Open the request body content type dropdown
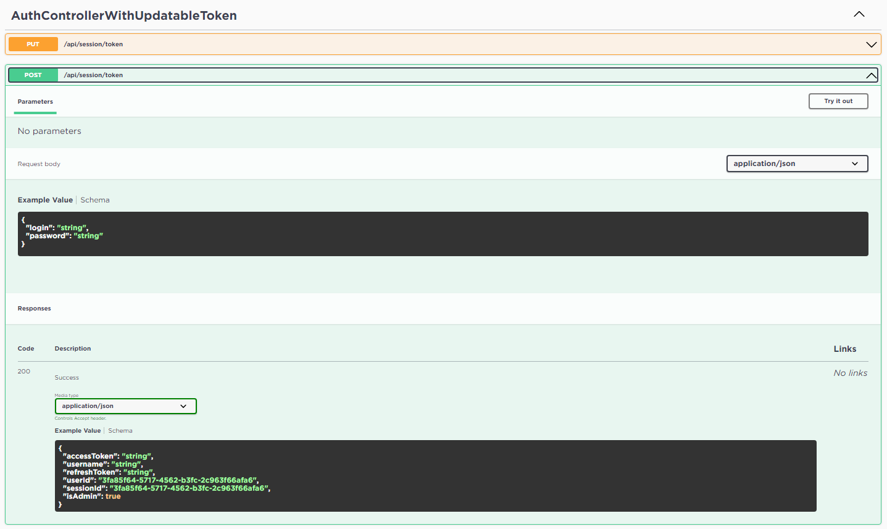Image resolution: width=887 pixels, height=529 pixels. click(x=796, y=164)
